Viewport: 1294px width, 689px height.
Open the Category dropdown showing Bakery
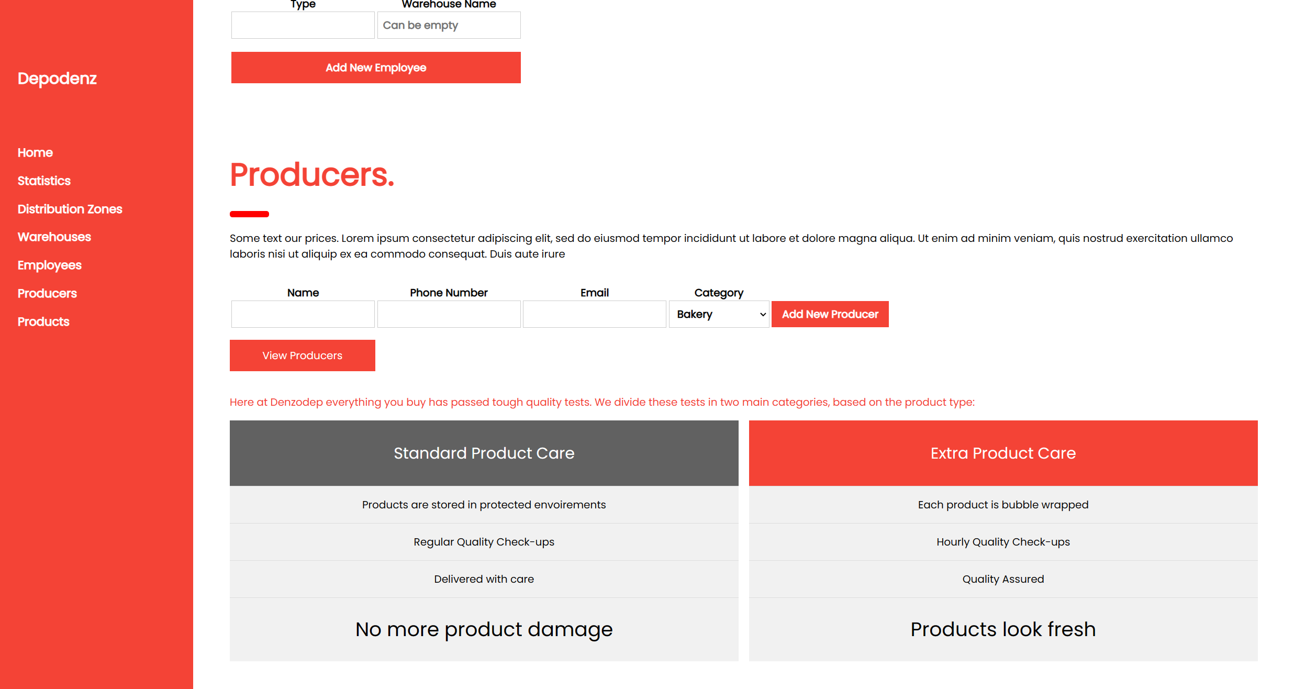(x=719, y=314)
